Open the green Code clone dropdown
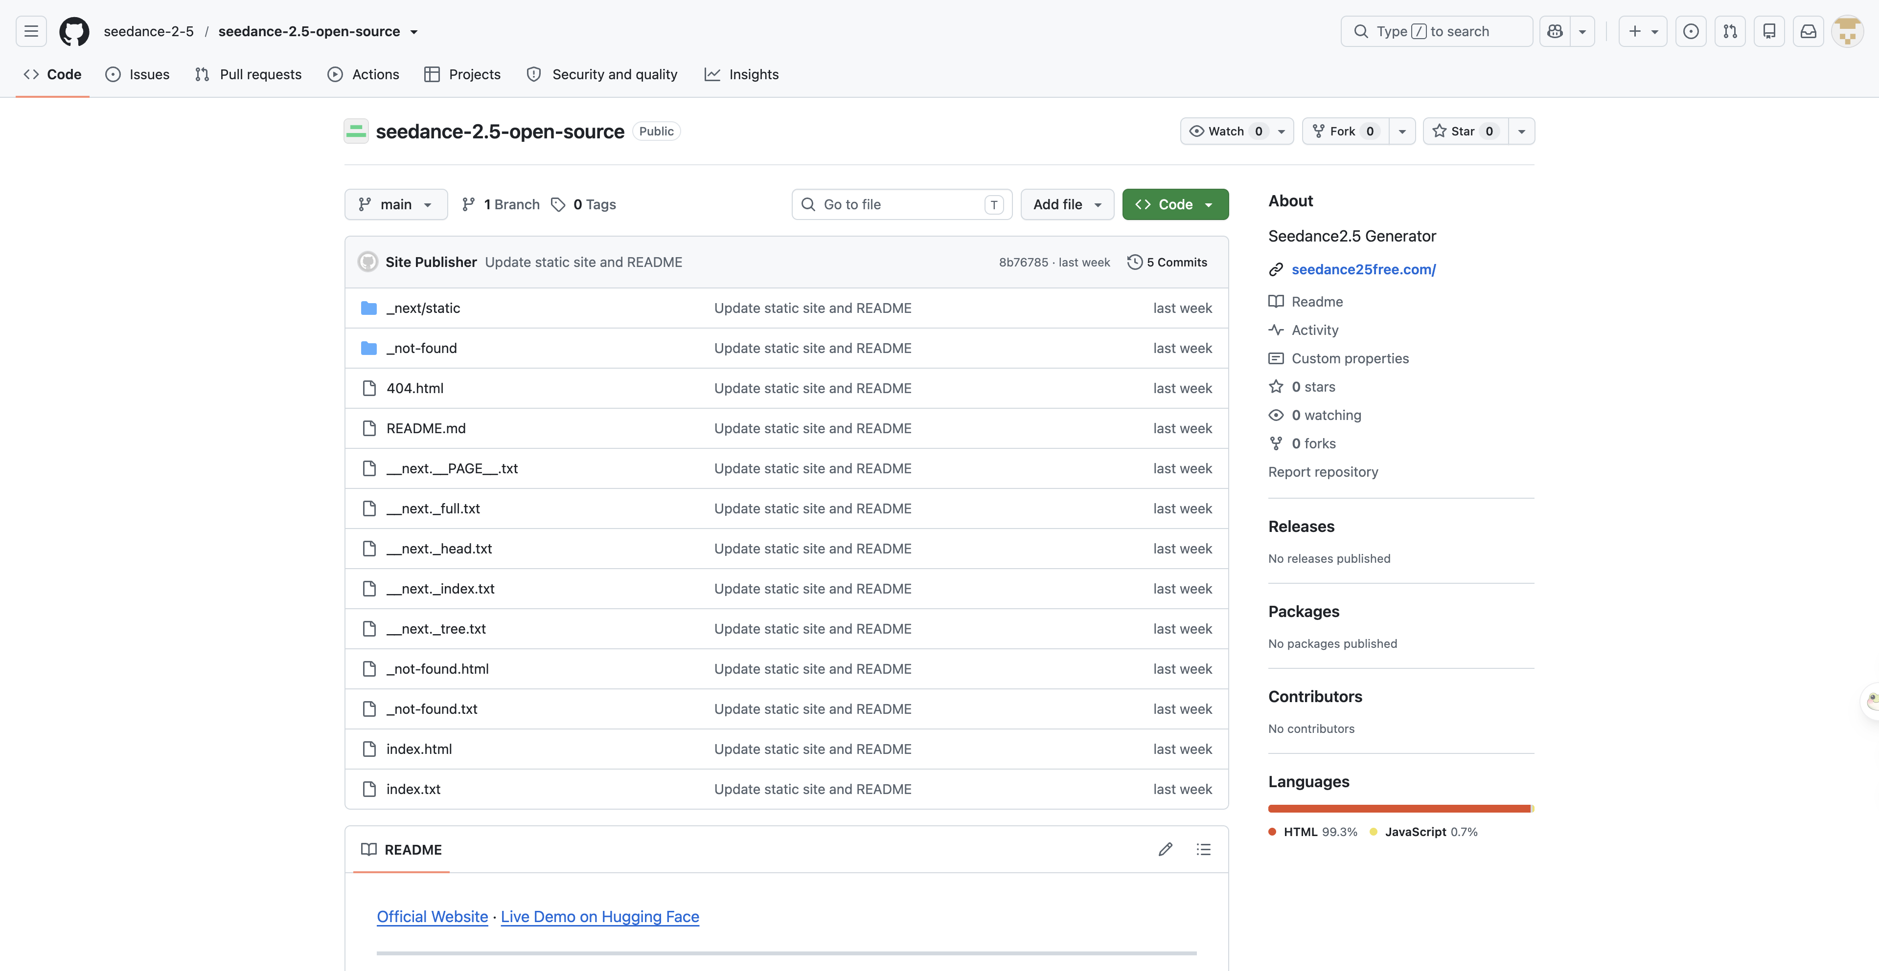 (x=1175, y=204)
